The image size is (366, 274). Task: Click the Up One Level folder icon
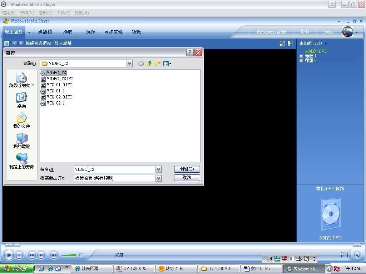tap(149, 64)
